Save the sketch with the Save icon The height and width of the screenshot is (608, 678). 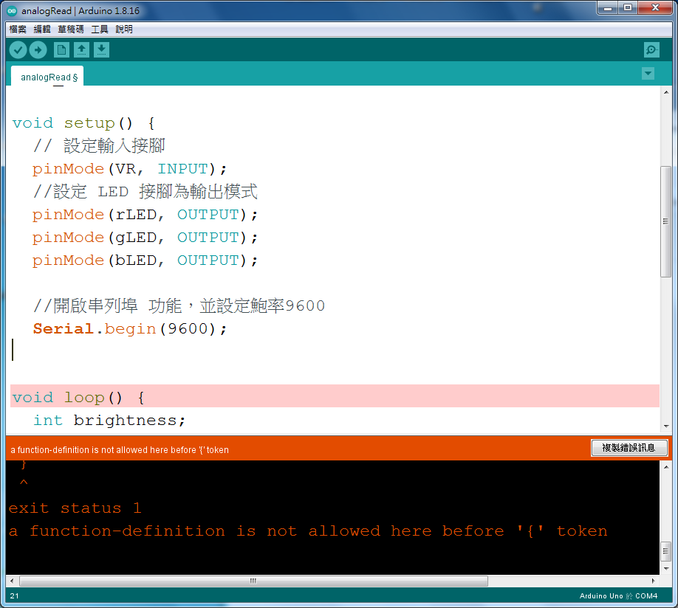click(101, 50)
